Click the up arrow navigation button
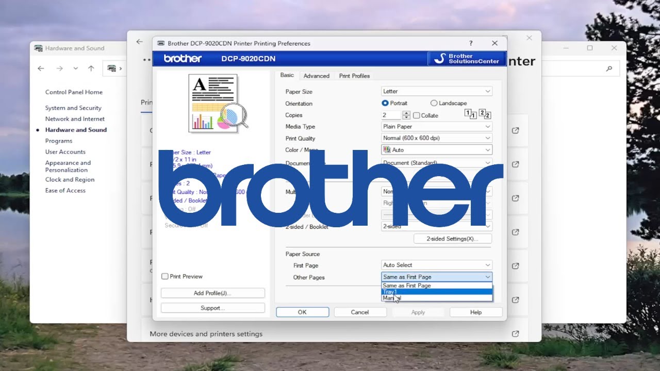Image resolution: width=660 pixels, height=371 pixels. (91, 69)
